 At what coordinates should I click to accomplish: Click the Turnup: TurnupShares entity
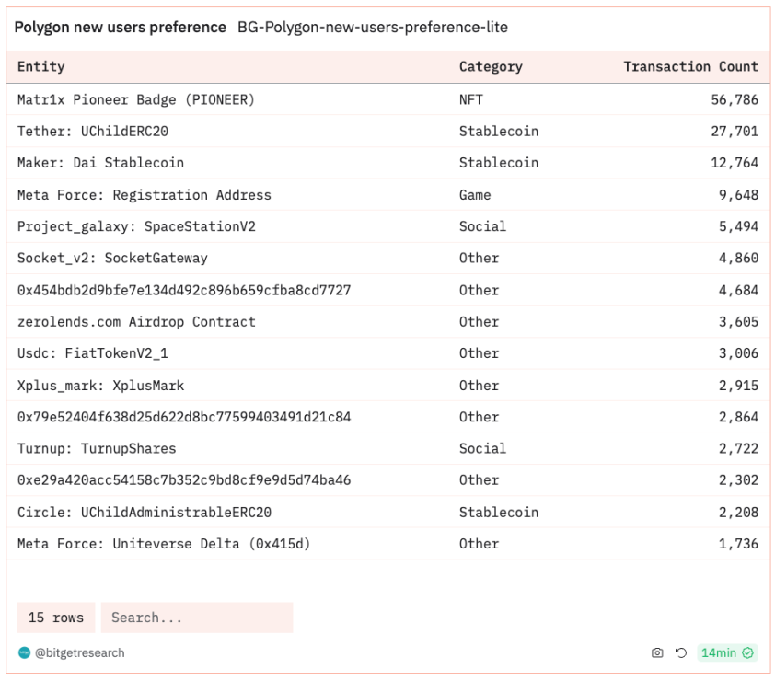tap(97, 448)
